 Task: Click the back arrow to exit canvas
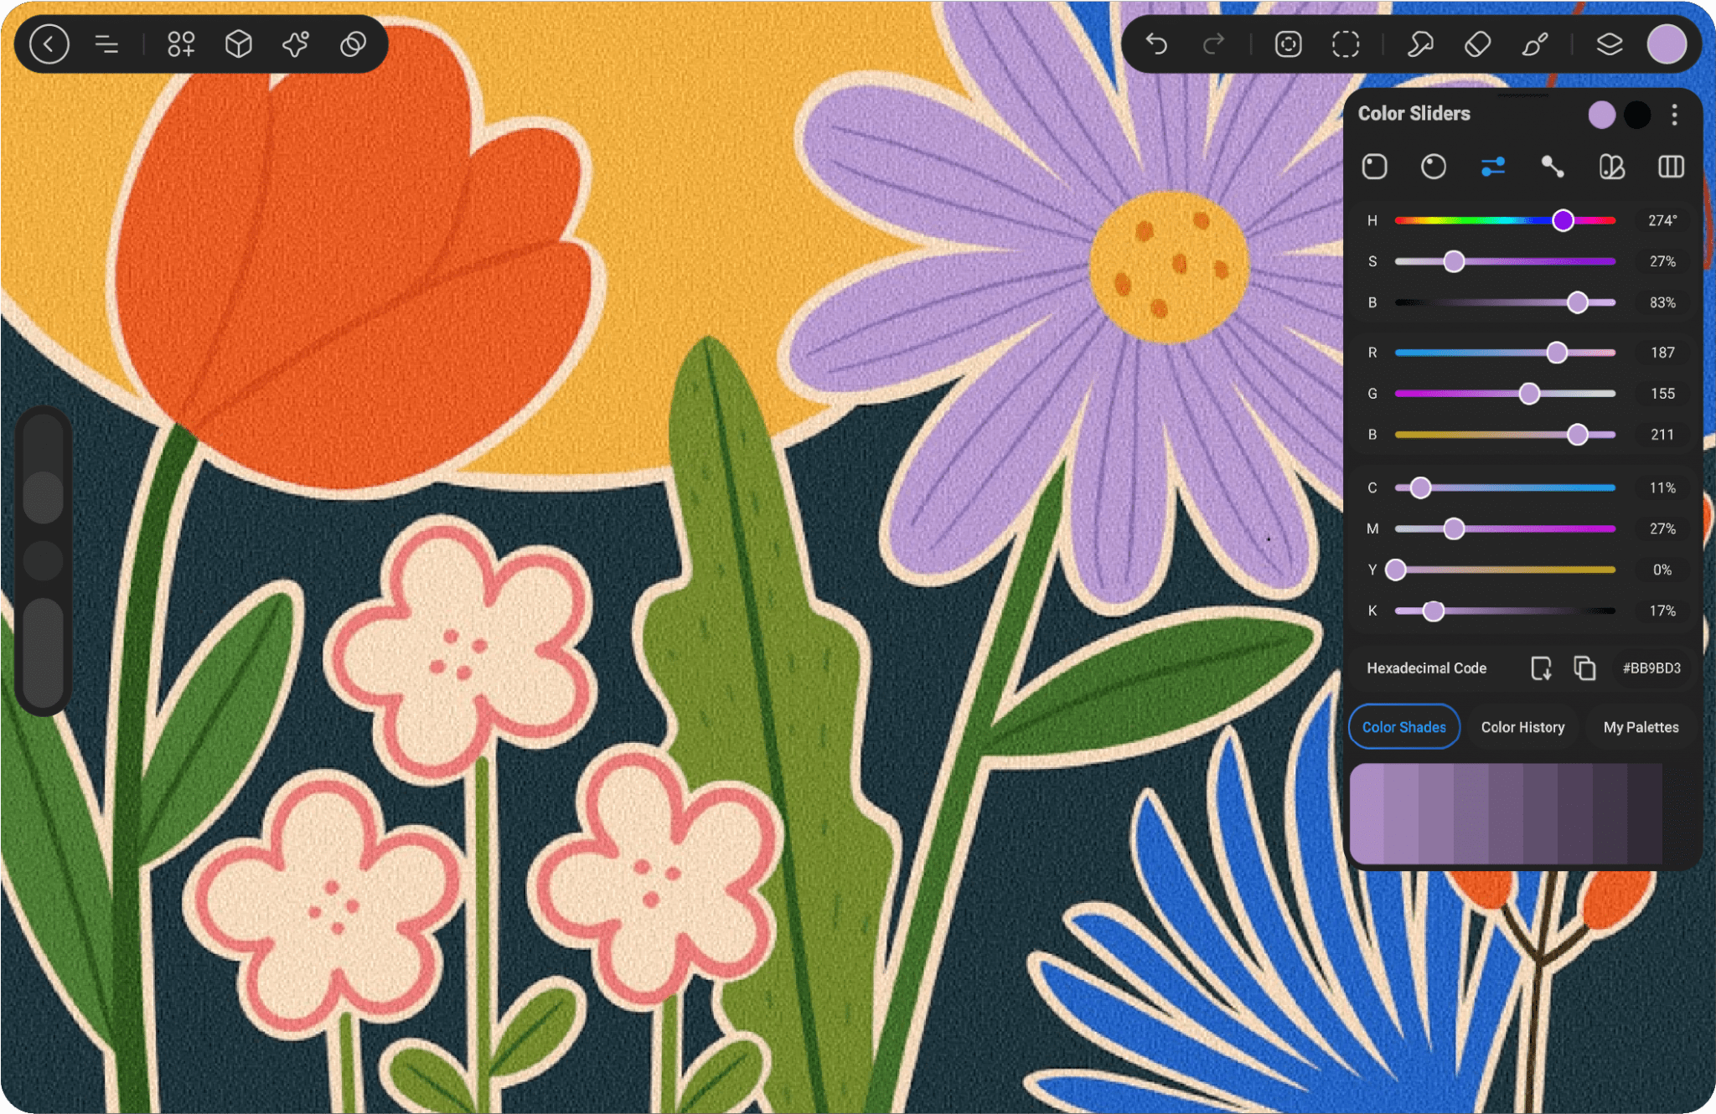point(49,44)
